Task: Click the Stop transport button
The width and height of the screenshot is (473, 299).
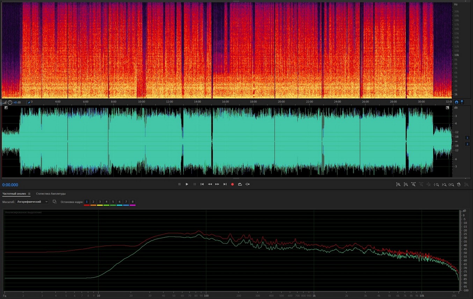Action: pos(179,184)
